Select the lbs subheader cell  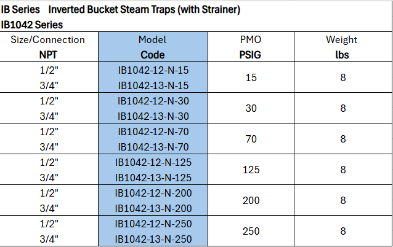[342, 54]
